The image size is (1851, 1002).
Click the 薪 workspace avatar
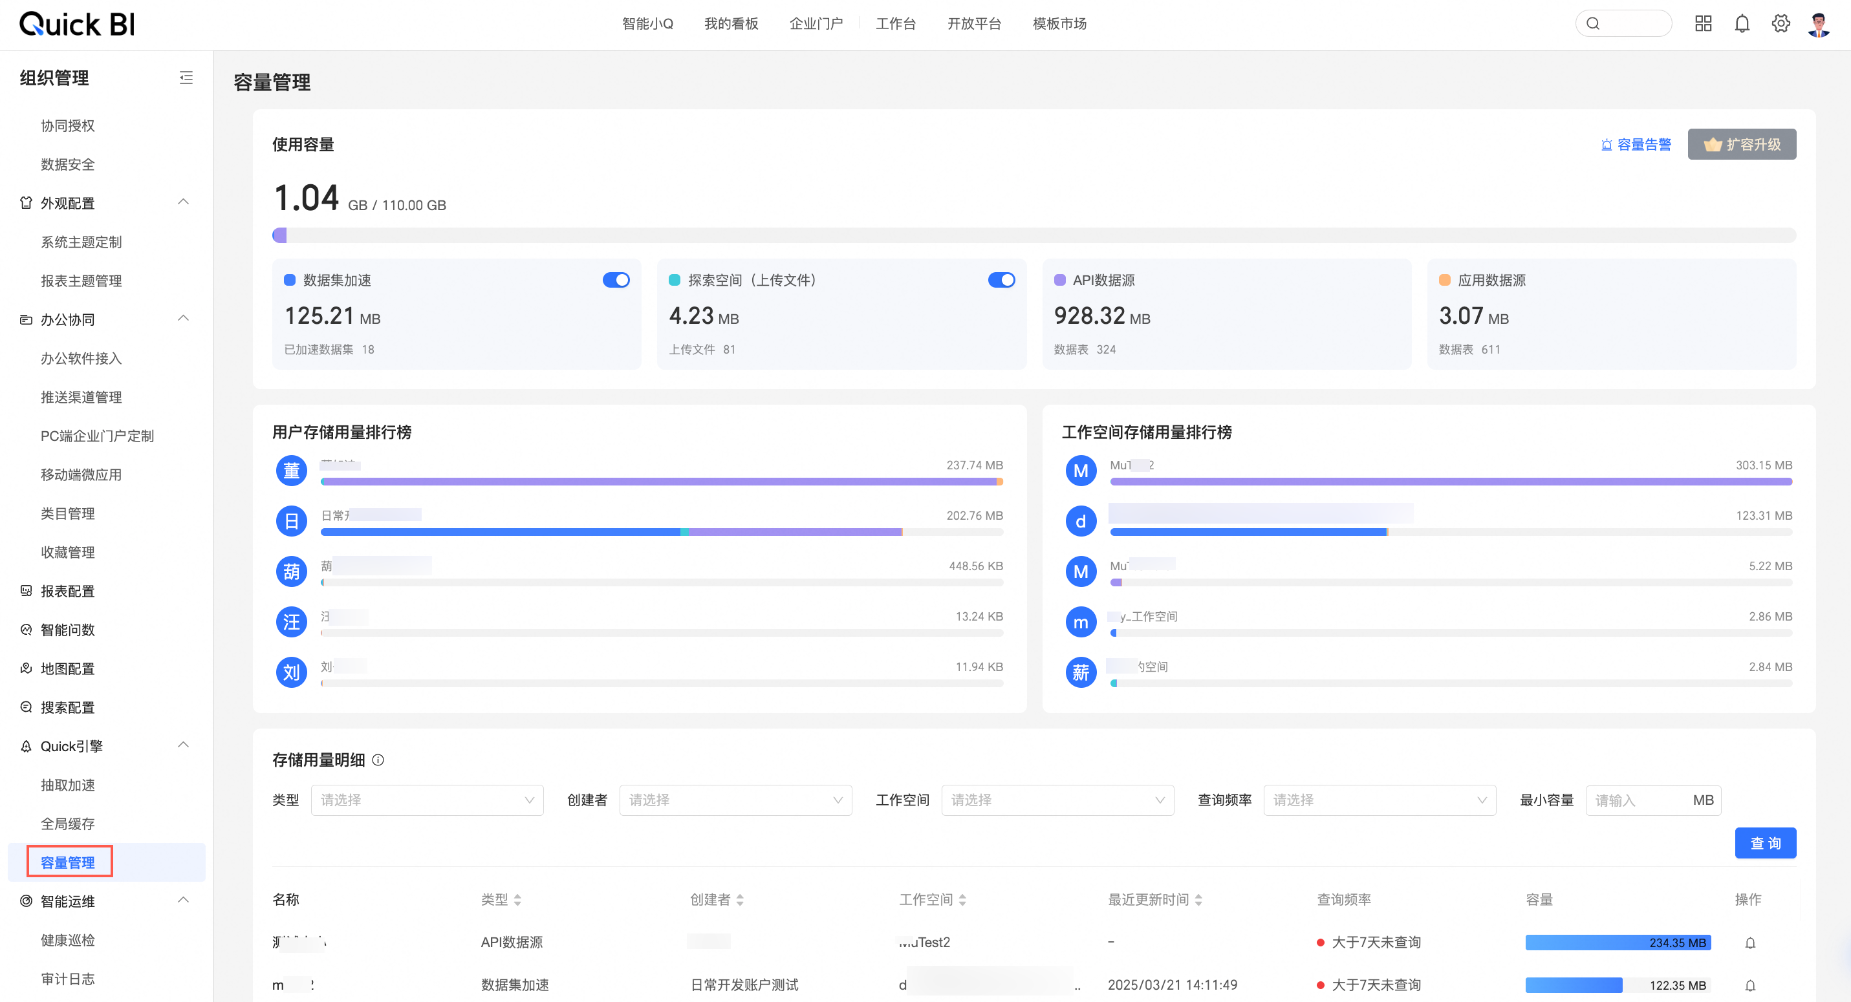(1081, 672)
